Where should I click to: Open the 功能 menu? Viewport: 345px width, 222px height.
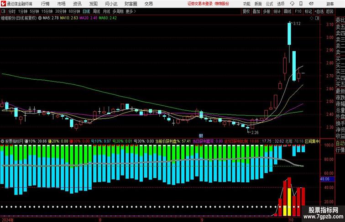tap(246, 4)
